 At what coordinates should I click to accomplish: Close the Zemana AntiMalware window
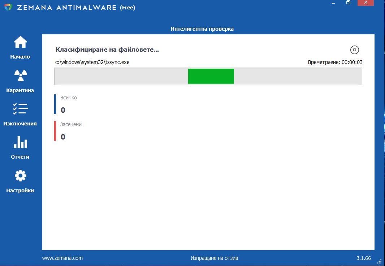tap(365, 3)
